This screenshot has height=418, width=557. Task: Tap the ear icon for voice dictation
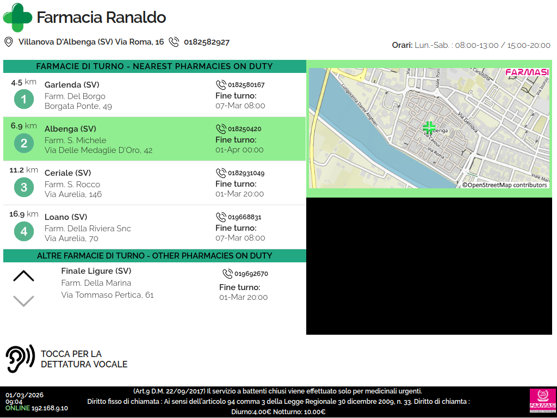20,359
